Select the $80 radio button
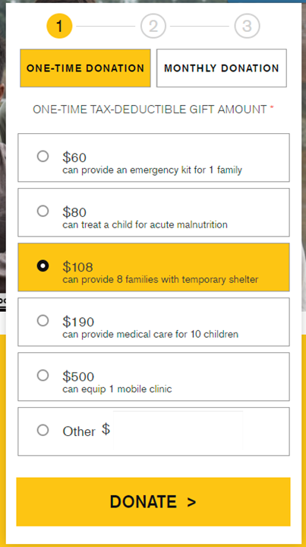 click(43, 211)
